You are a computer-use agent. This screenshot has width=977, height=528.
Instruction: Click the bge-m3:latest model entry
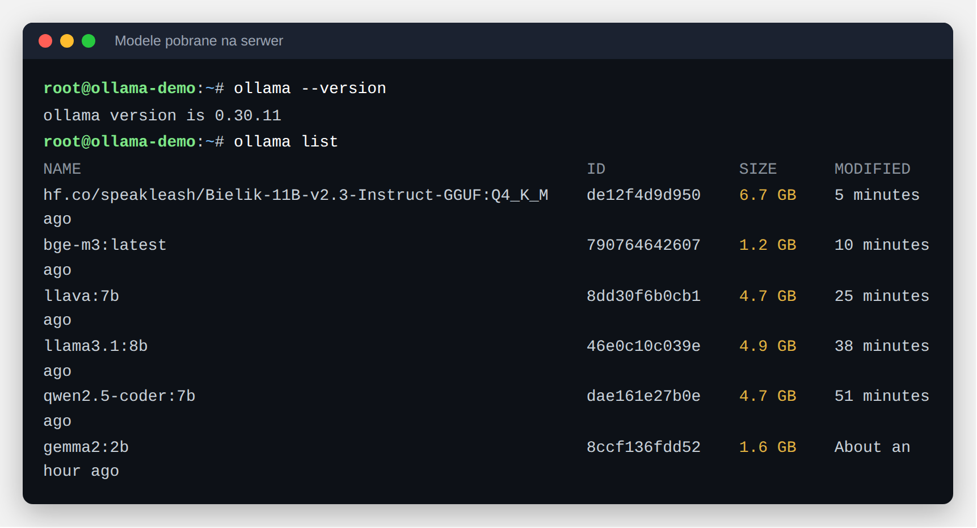[105, 245]
